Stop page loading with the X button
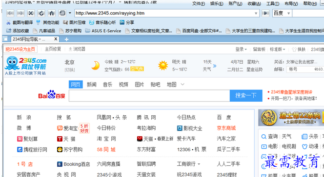The height and width of the screenshot is (177, 324). (x=31, y=14)
